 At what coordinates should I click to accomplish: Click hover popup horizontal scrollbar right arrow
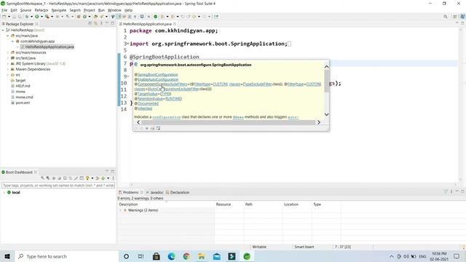(x=319, y=122)
